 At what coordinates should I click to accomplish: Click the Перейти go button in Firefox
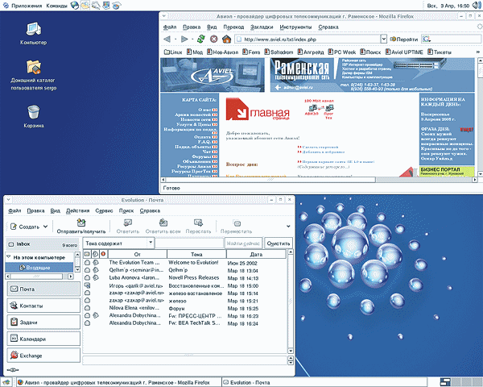[x=404, y=40]
